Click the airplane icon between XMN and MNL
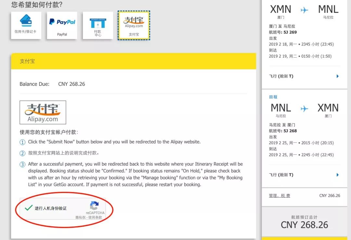The height and width of the screenshot is (240, 351). (305, 10)
